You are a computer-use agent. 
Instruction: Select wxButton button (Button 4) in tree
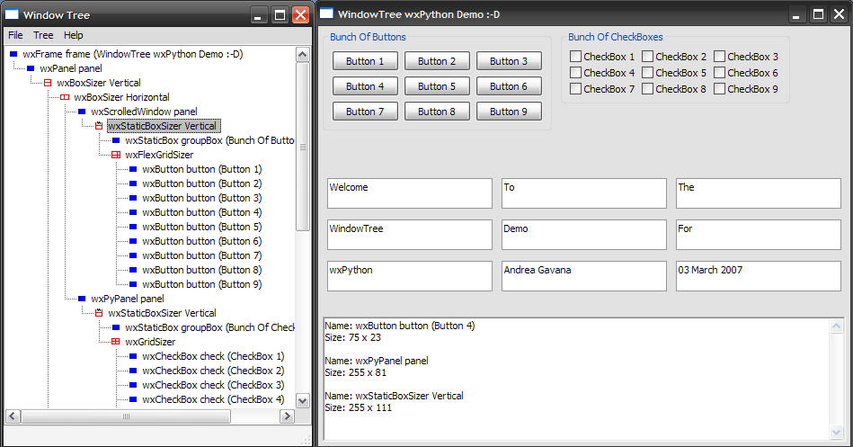coord(201,212)
